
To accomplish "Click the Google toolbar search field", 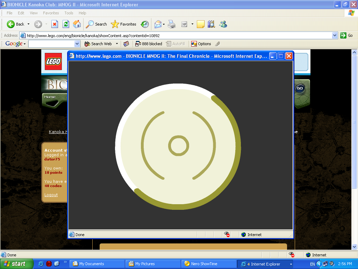I will (52, 44).
